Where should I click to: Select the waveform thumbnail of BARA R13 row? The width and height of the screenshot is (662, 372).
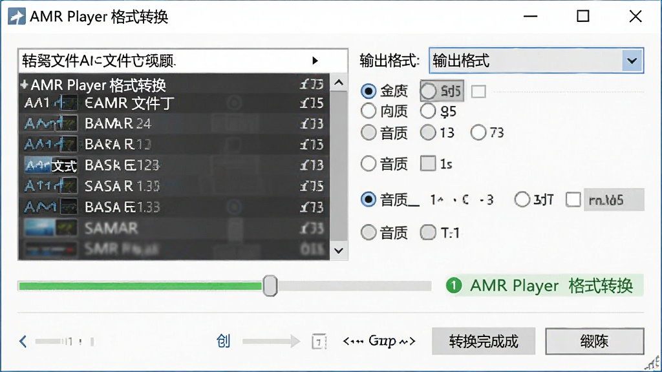tap(50, 144)
